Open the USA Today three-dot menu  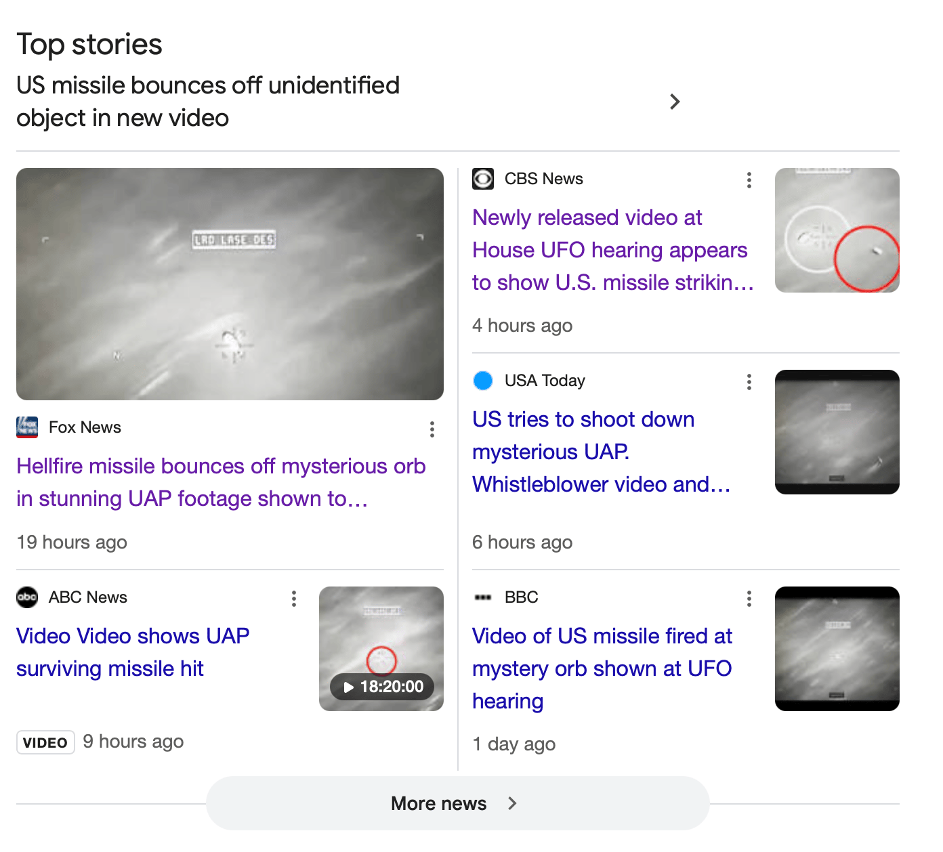pyautogui.click(x=749, y=382)
